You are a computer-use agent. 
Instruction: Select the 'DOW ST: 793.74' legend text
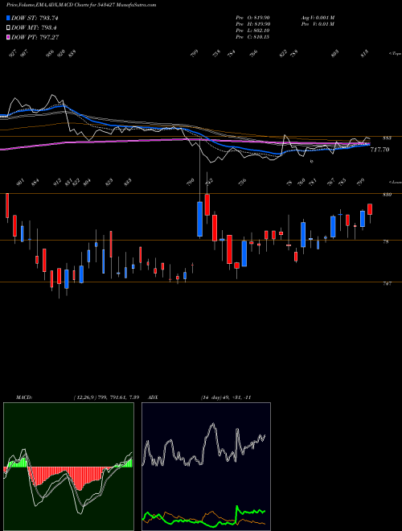click(x=35, y=18)
